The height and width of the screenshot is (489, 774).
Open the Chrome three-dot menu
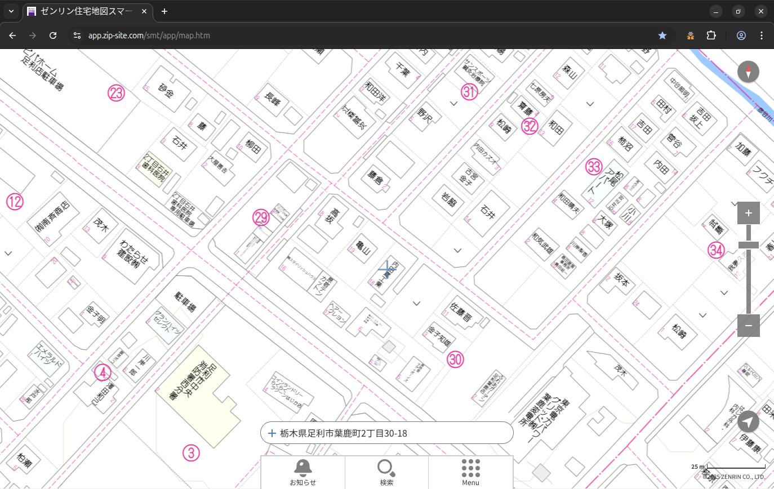point(762,35)
